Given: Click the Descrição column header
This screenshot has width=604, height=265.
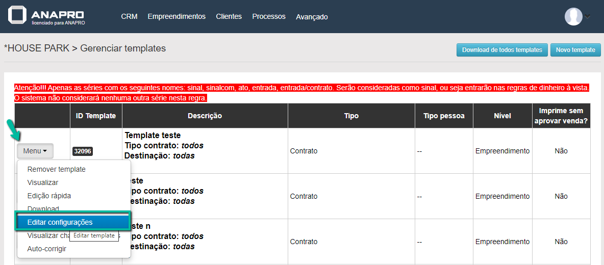Looking at the screenshot, I should point(205,116).
